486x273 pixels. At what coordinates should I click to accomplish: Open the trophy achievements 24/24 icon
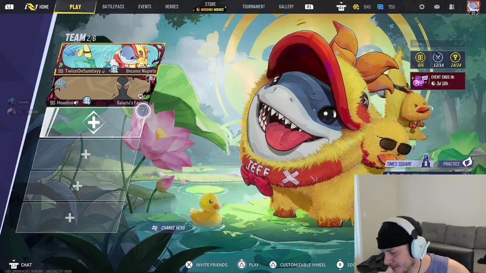[455, 60]
